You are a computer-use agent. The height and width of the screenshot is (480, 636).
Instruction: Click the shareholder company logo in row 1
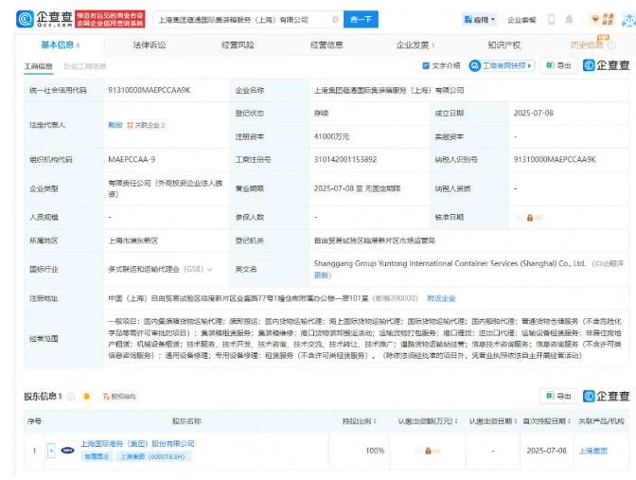pyautogui.click(x=67, y=451)
